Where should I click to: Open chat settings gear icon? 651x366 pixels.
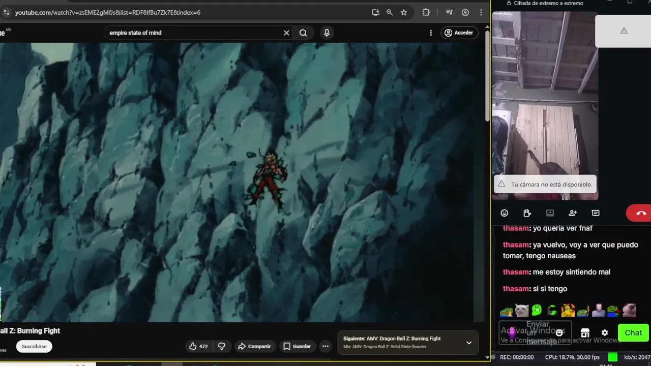[605, 332]
